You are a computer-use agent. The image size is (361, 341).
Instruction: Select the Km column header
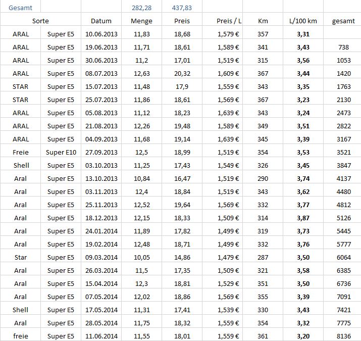(x=263, y=21)
